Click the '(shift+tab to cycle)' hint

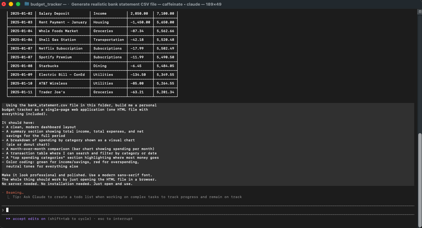pyautogui.click(x=70, y=219)
